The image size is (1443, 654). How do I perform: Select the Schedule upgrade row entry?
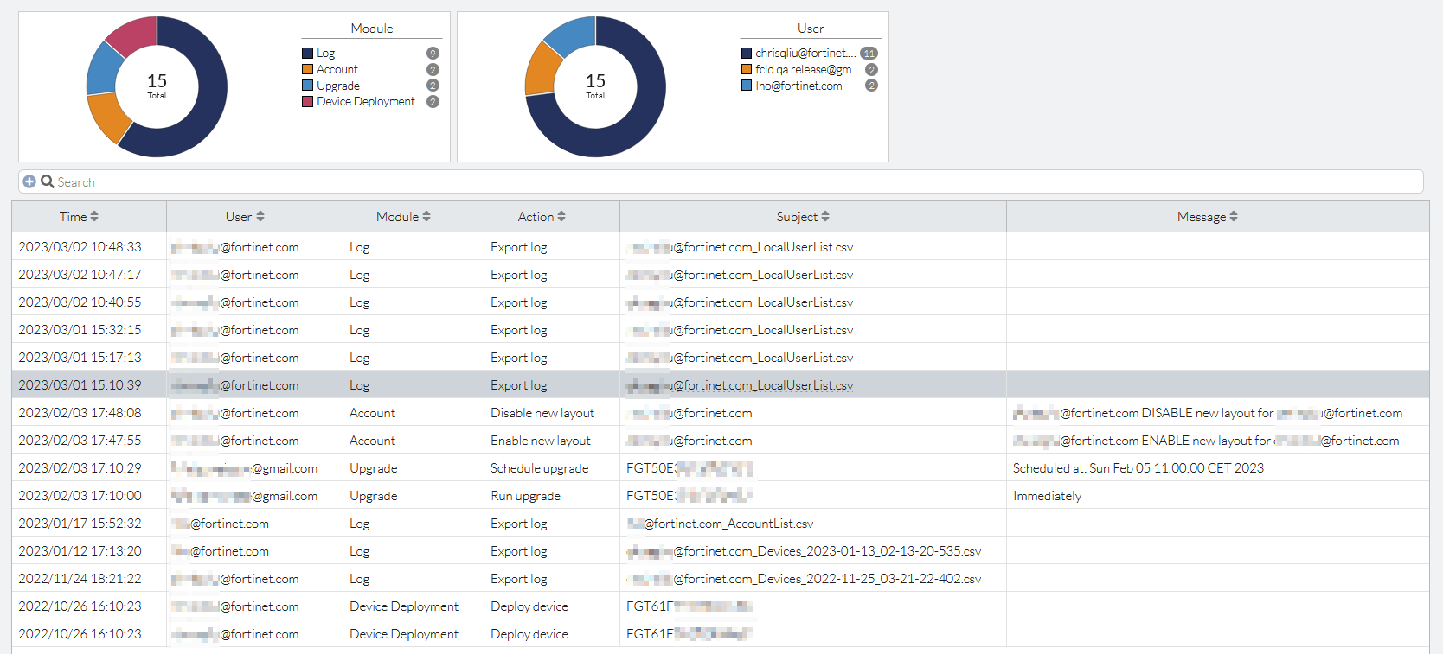point(539,468)
